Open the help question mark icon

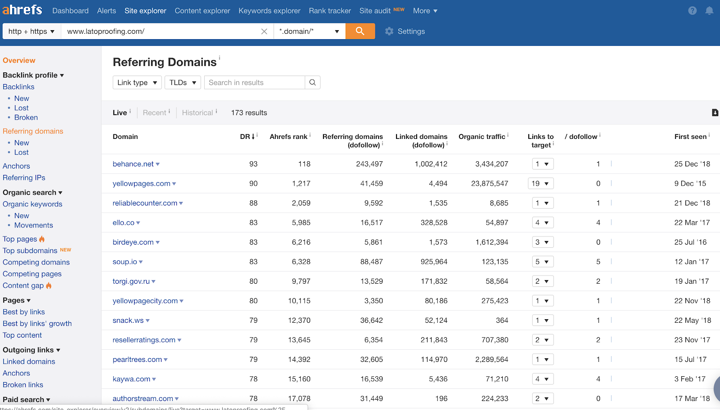tap(692, 11)
